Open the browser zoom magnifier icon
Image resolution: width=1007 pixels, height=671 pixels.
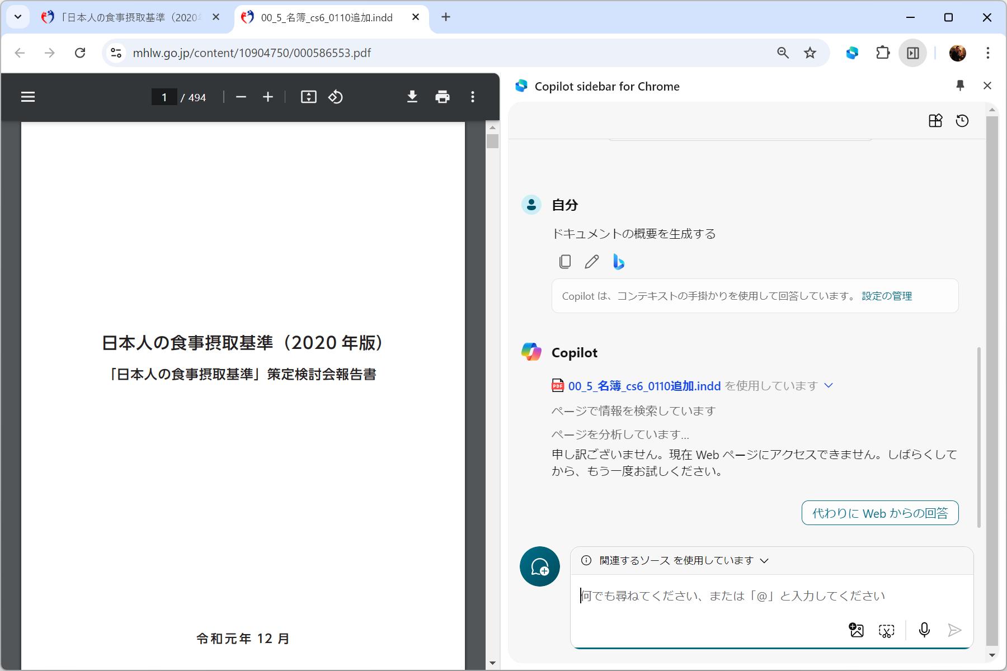point(783,53)
